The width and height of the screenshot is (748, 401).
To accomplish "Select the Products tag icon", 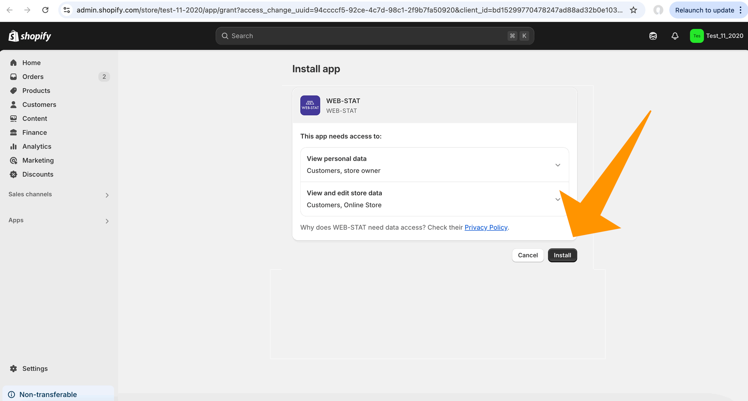I will point(13,91).
